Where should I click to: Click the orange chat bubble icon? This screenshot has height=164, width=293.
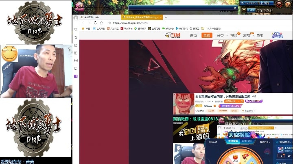(215, 106)
